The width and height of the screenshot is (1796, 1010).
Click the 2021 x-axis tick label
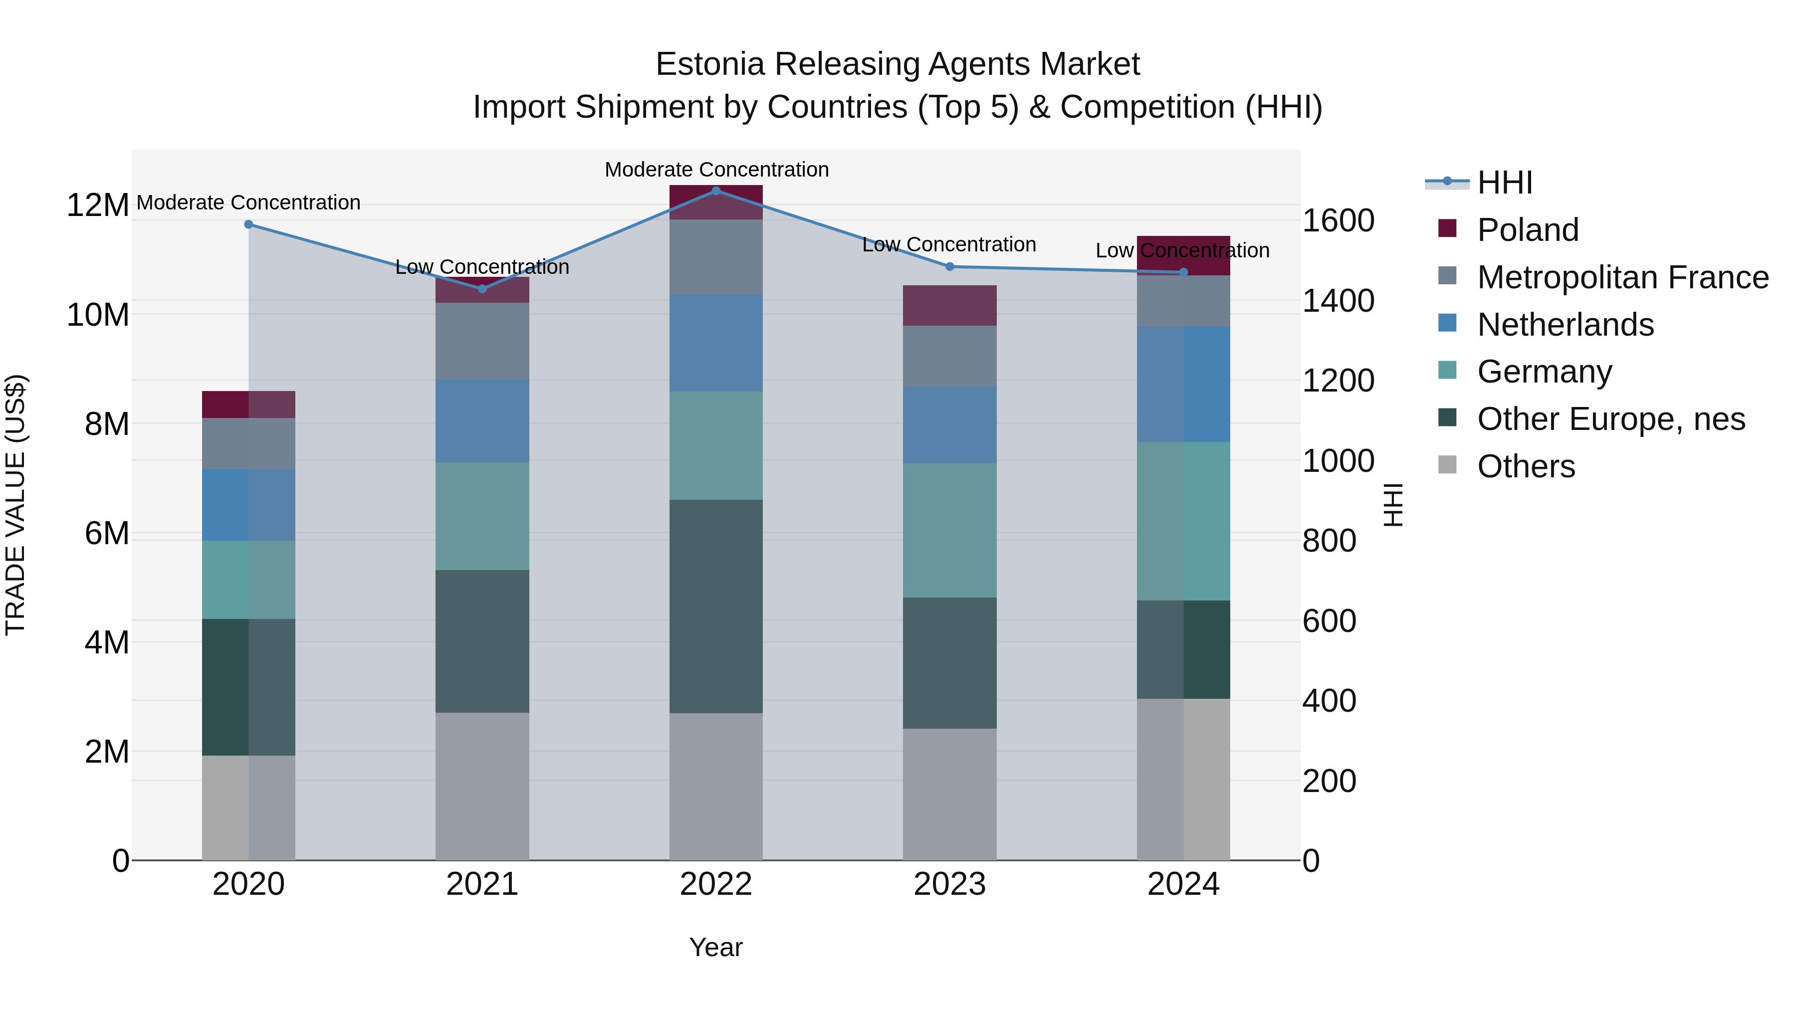pyautogui.click(x=482, y=884)
